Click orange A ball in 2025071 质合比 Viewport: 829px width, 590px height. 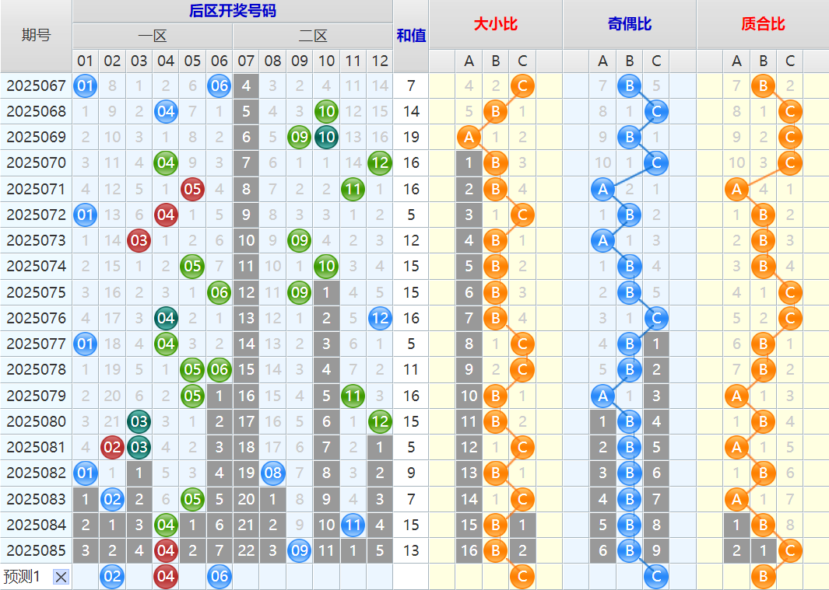pos(736,189)
